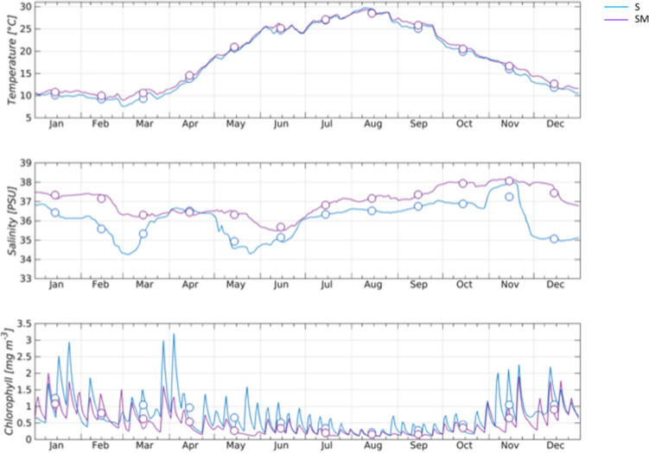Click 'Nov' under the salinity chart
The height and width of the screenshot is (453, 649).
pyautogui.click(x=510, y=285)
